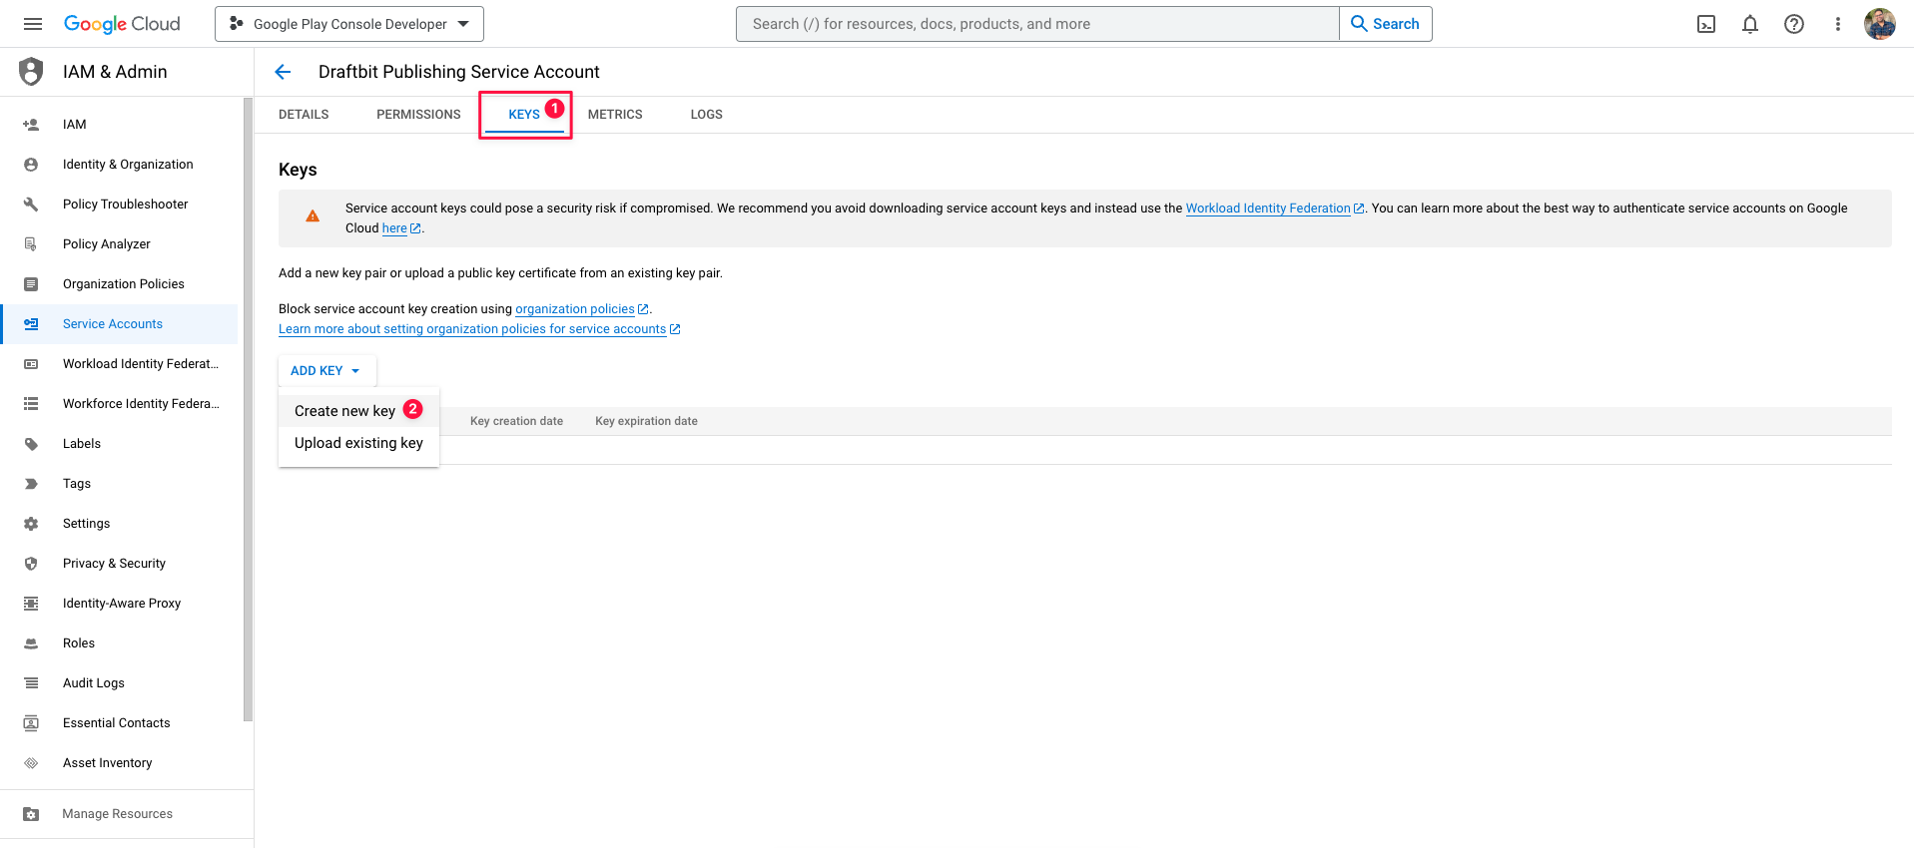Click the blue Search button
The height and width of the screenshot is (848, 1914).
[1385, 24]
